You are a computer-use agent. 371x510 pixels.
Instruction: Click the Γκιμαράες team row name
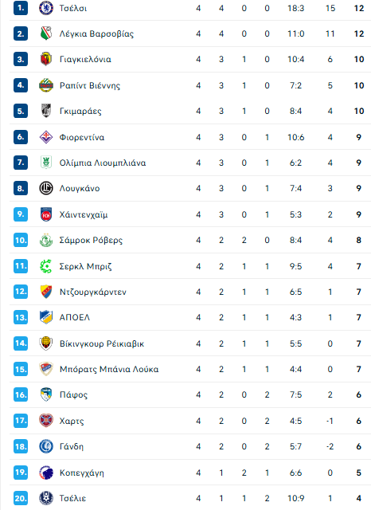[x=80, y=111]
